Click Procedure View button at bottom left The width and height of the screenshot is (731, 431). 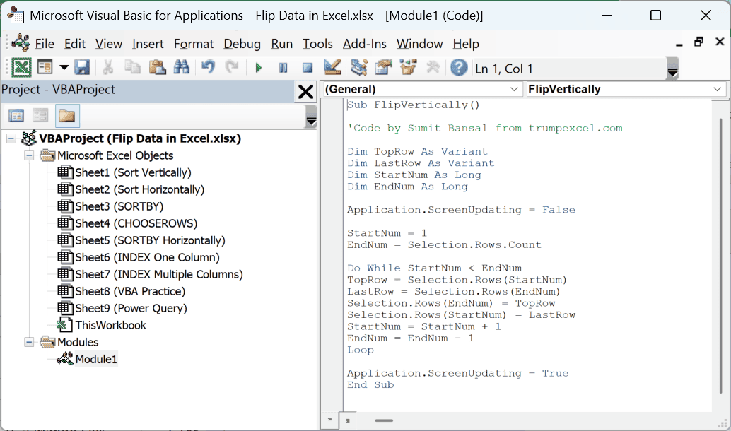(329, 420)
